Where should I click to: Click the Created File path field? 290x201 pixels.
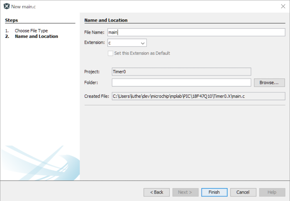tap(198, 96)
